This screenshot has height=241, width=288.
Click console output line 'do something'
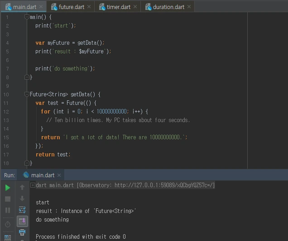(53, 220)
